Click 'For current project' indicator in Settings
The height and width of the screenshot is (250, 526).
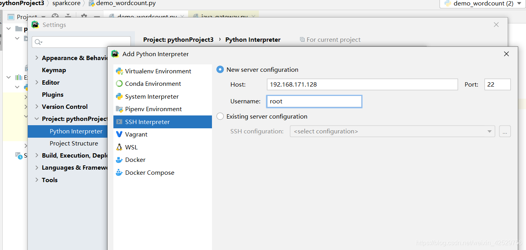(x=330, y=40)
